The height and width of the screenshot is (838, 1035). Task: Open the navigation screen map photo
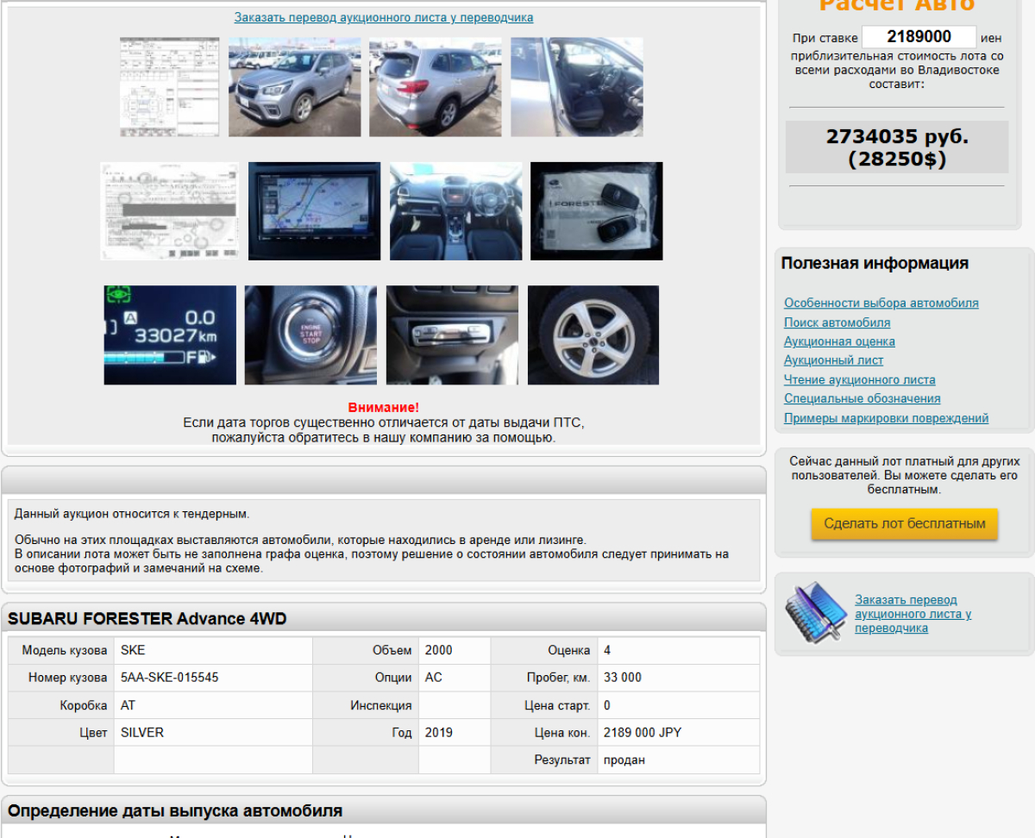315,211
